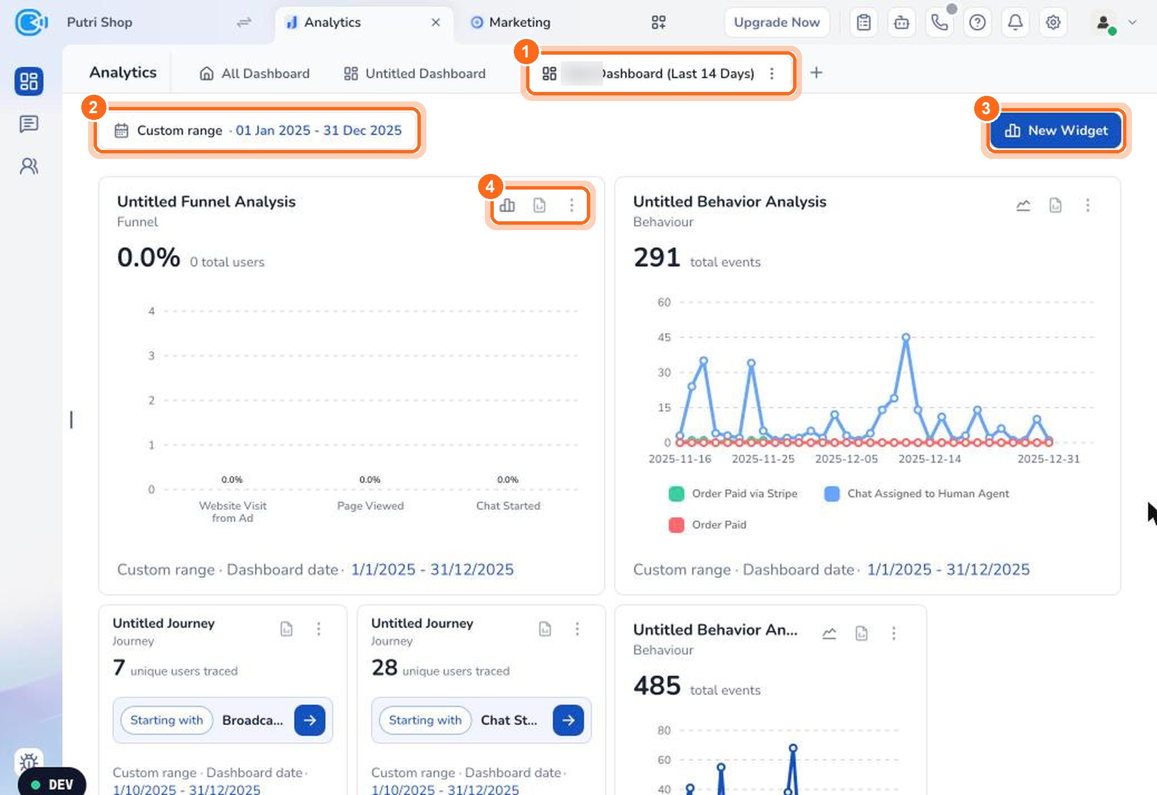Toggle the Order Paid red legend series
The image size is (1157, 795).
tap(707, 525)
